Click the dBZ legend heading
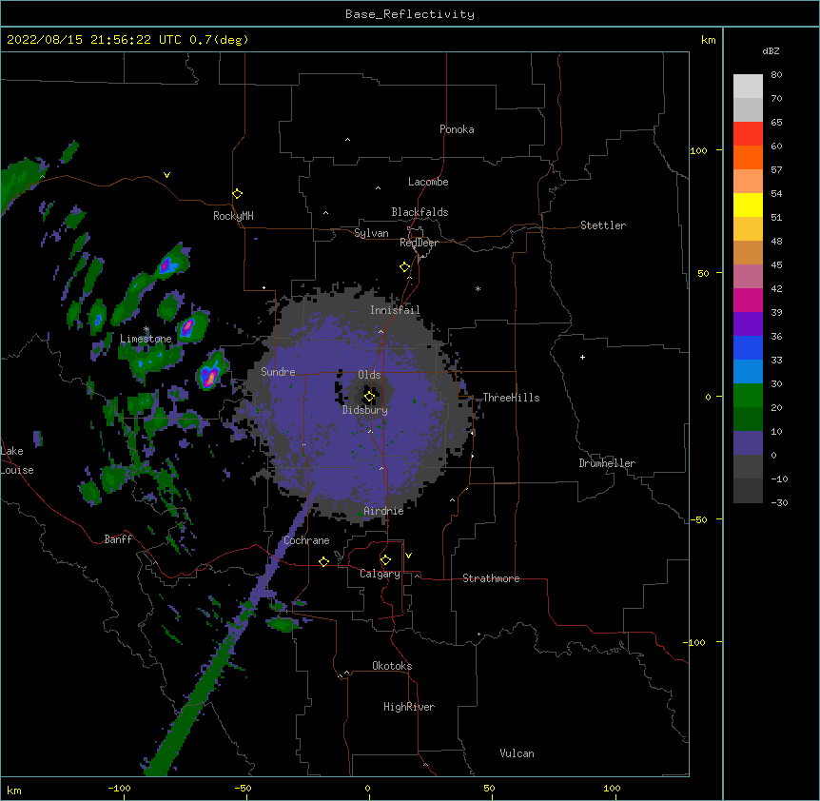 pos(771,51)
